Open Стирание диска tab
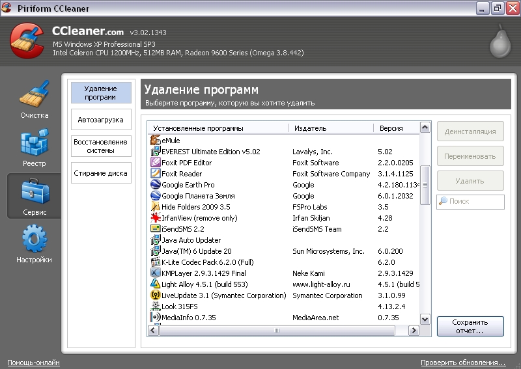This screenshot has height=369, width=521. point(101,172)
